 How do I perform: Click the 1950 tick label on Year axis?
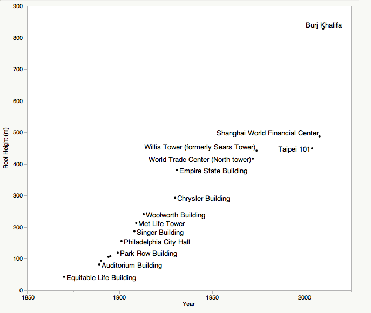tap(212, 298)
